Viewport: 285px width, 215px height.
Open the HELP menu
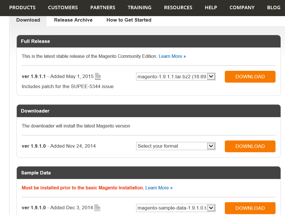click(211, 8)
